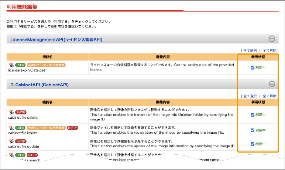The width and height of the screenshot is (285, 170).
Task: Click the R-FTP badge for cabinet.file.update
Action: (x=21, y=141)
